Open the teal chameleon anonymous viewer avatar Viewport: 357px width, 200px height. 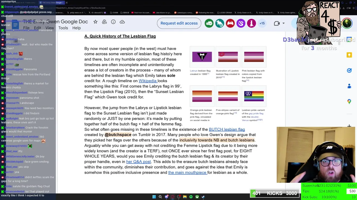click(219, 23)
